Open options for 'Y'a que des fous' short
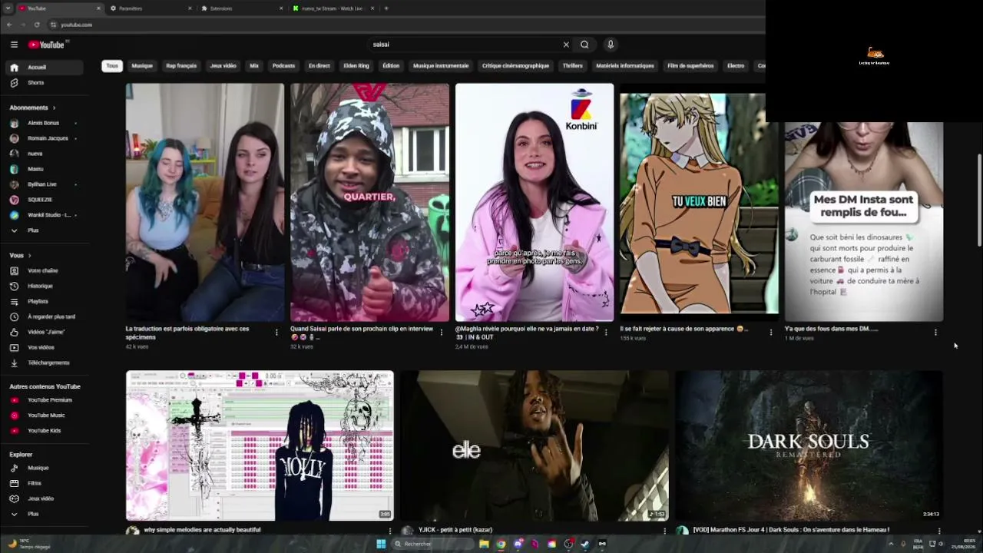This screenshot has width=983, height=553. (935, 333)
